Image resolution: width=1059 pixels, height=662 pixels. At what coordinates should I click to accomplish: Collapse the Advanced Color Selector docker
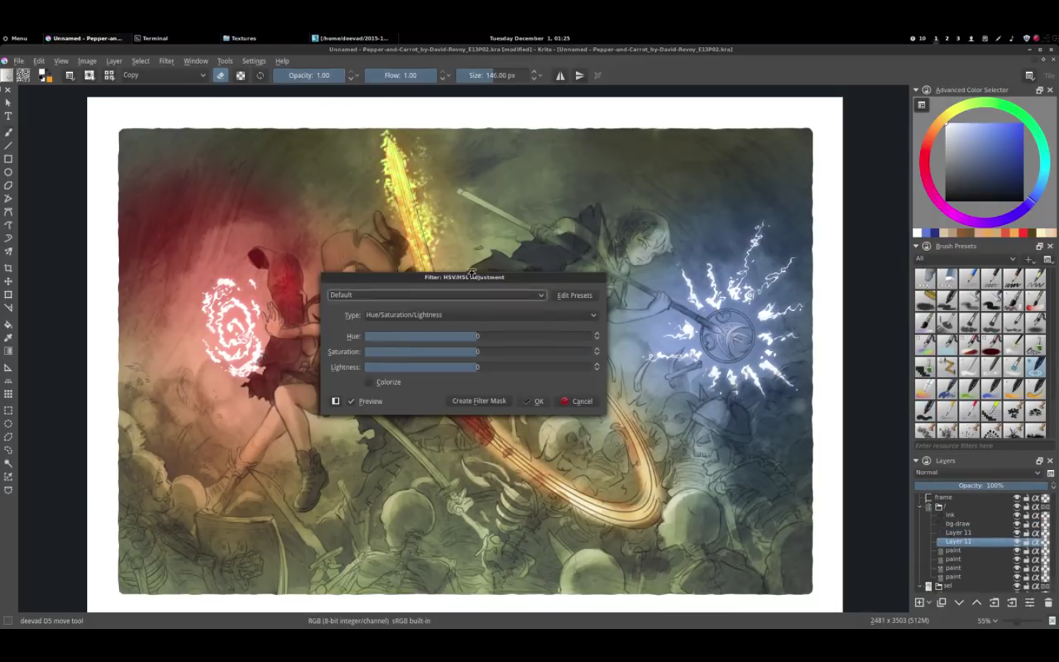click(x=916, y=90)
